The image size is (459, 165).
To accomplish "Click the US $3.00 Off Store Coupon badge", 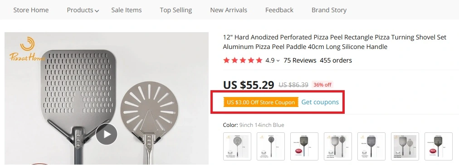I will click(x=261, y=102).
